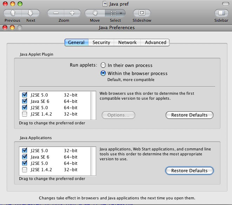Open the Select tool dropdown arrow
The width and height of the screenshot is (232, 205).
pyautogui.click(x=121, y=13)
